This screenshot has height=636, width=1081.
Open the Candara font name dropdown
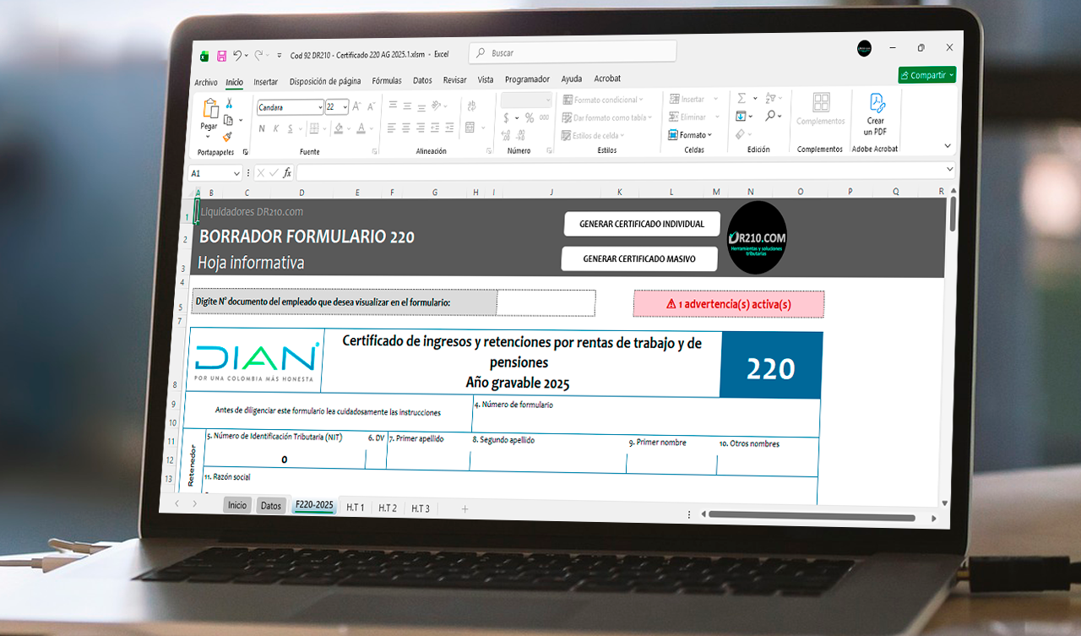coord(319,108)
